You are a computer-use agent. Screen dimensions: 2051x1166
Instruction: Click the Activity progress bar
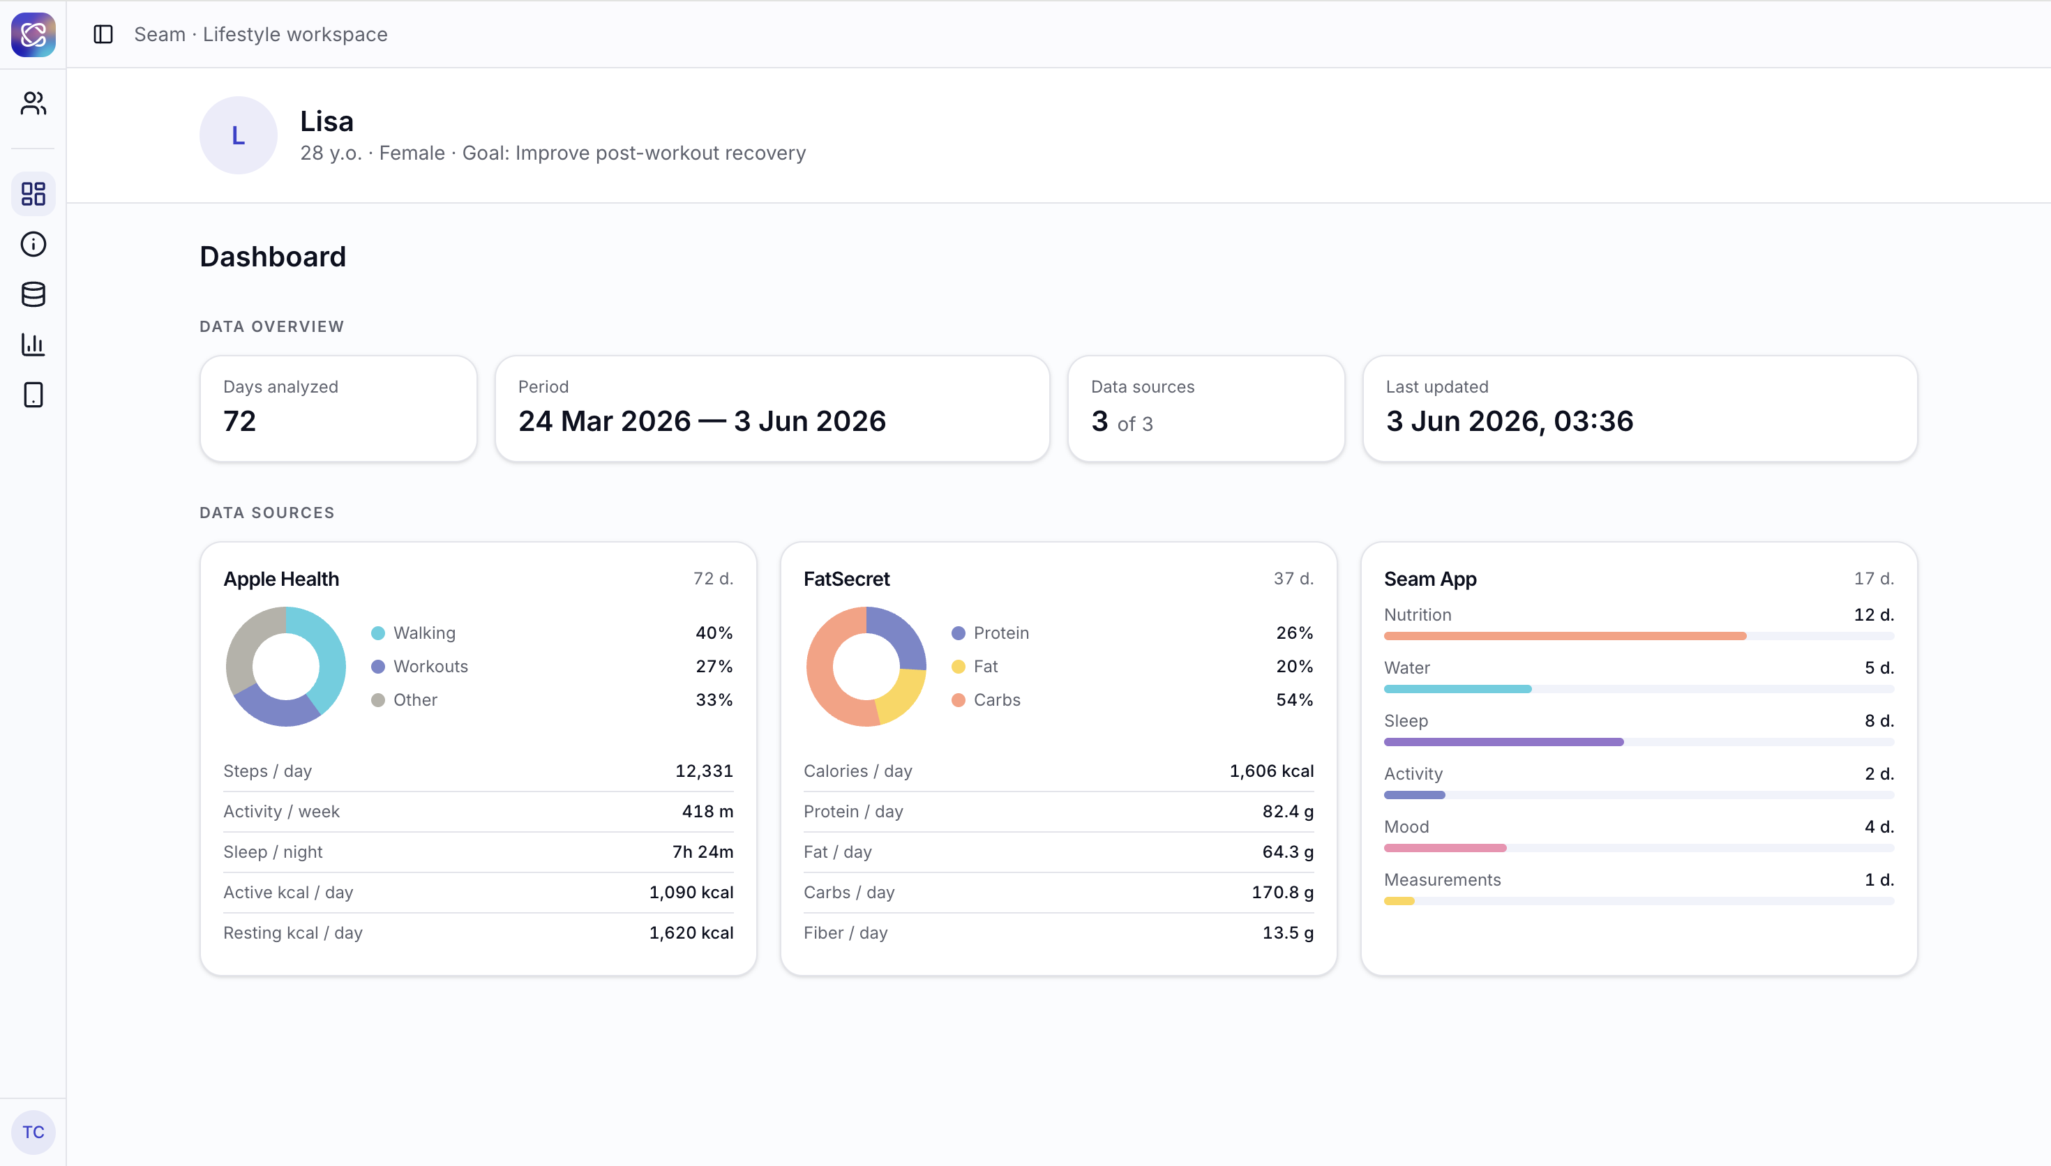(1639, 795)
